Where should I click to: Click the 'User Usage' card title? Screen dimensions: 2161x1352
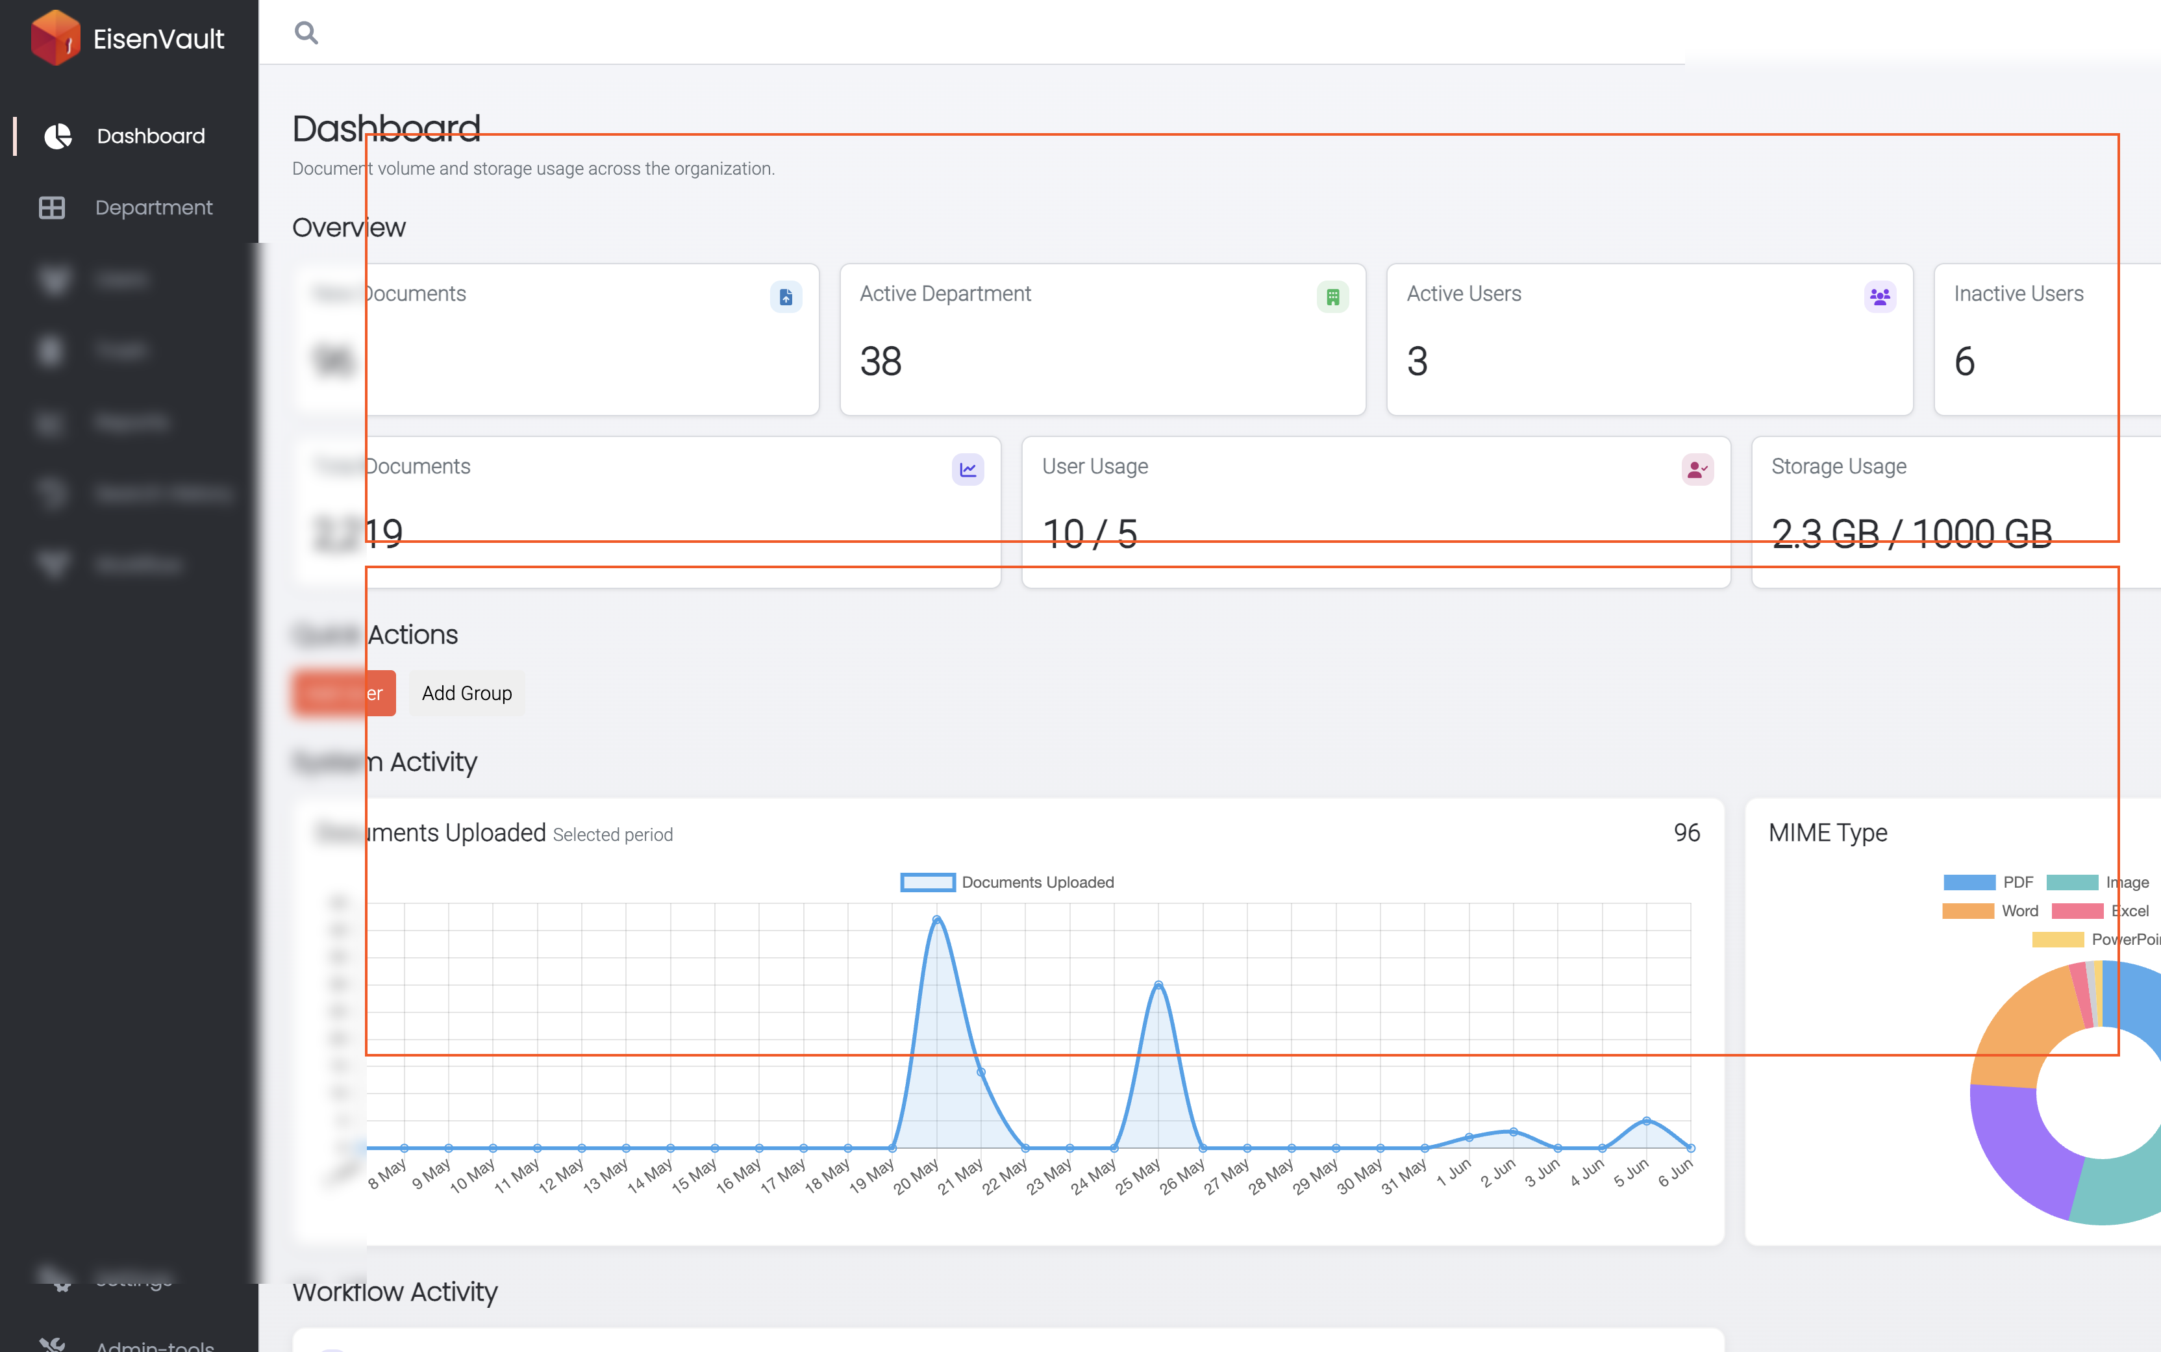(x=1095, y=466)
